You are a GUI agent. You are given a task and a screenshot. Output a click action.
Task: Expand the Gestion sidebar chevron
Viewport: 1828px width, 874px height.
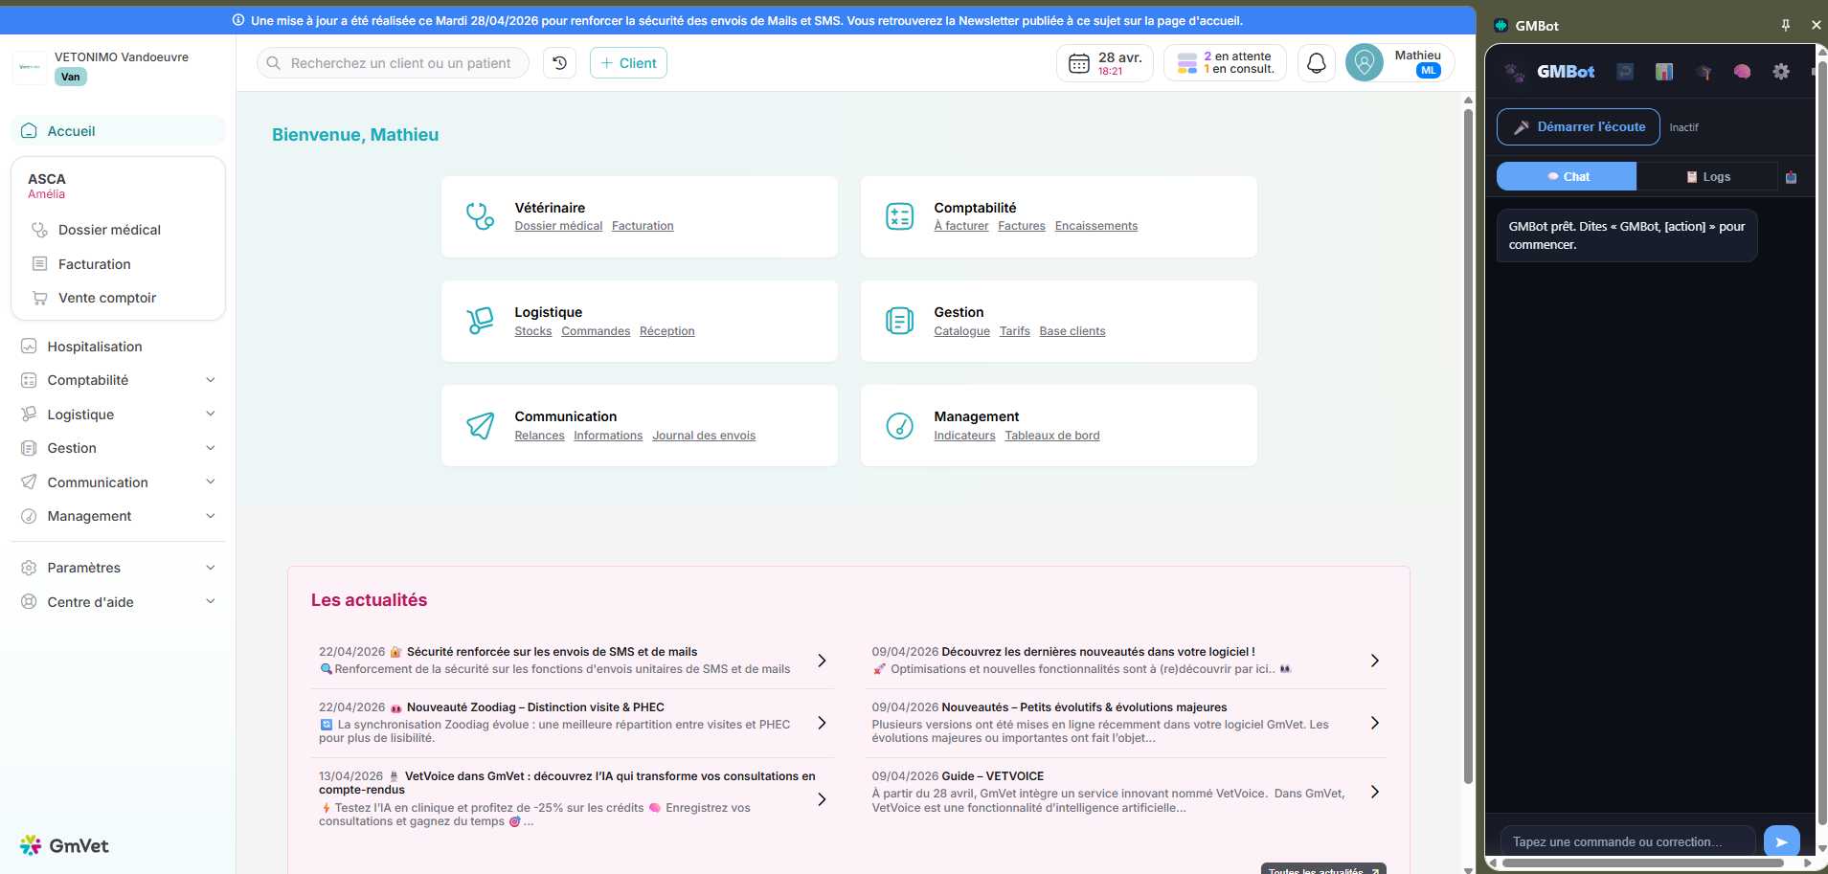[x=211, y=448]
